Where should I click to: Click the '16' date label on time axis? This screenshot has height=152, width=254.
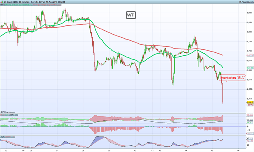pos(238,151)
